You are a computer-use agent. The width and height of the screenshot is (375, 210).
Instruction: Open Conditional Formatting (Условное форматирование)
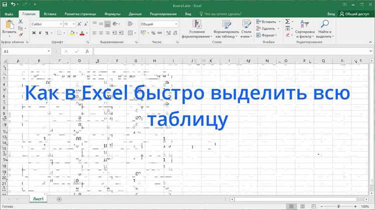(x=197, y=29)
